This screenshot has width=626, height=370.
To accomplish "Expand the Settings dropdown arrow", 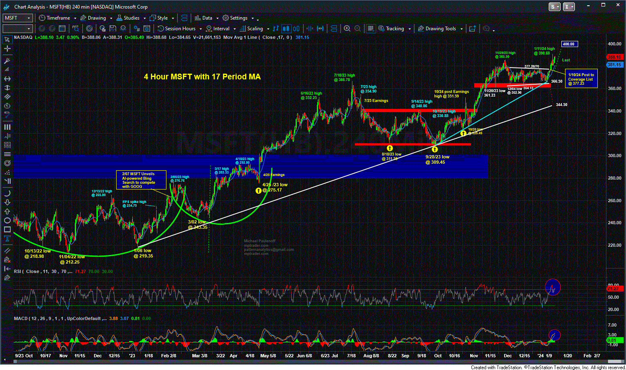I will click(x=252, y=18).
